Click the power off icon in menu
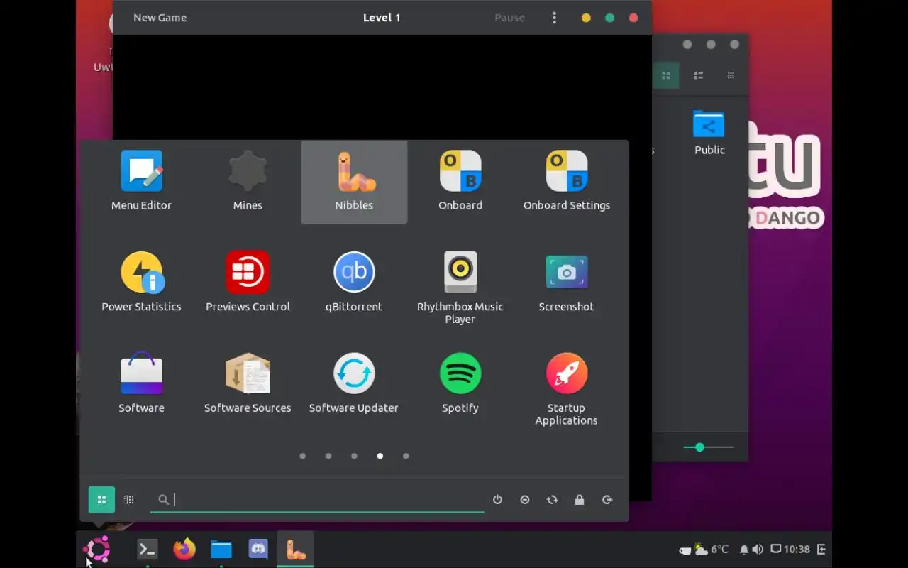Viewport: 908px width, 568px height. click(497, 500)
